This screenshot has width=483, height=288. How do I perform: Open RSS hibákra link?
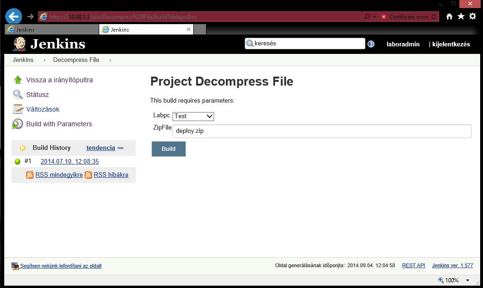pos(111,175)
